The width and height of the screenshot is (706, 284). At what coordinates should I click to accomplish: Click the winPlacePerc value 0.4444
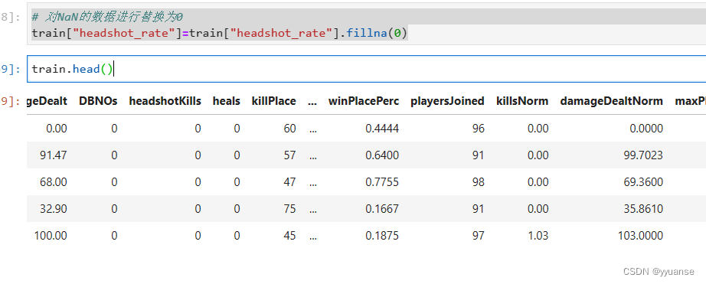coord(382,129)
